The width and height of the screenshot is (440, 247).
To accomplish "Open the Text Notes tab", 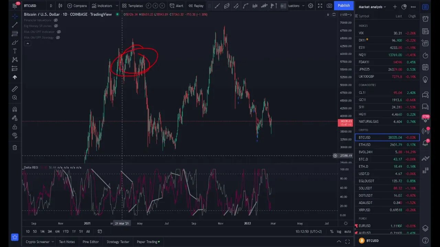I will point(67,242).
